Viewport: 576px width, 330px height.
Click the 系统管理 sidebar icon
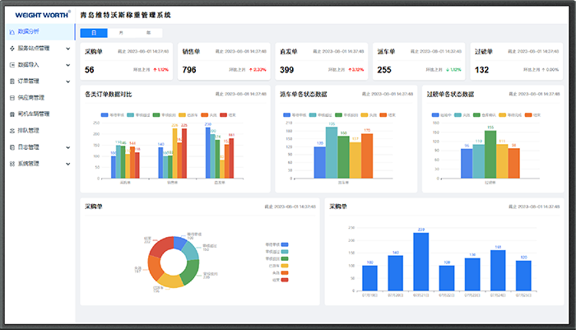pyautogui.click(x=11, y=163)
